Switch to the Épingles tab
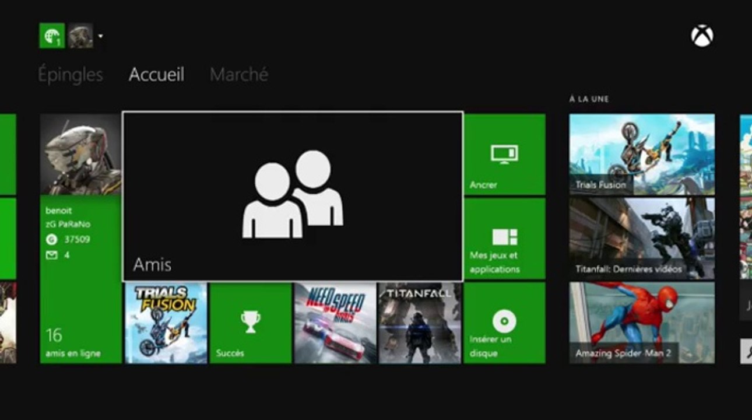Screen dimensions: 752x420 (x=71, y=75)
